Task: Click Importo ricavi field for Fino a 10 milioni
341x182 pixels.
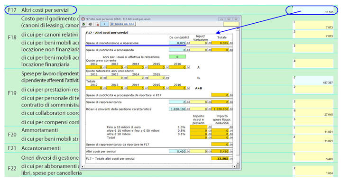Action: [x=198, y=127]
